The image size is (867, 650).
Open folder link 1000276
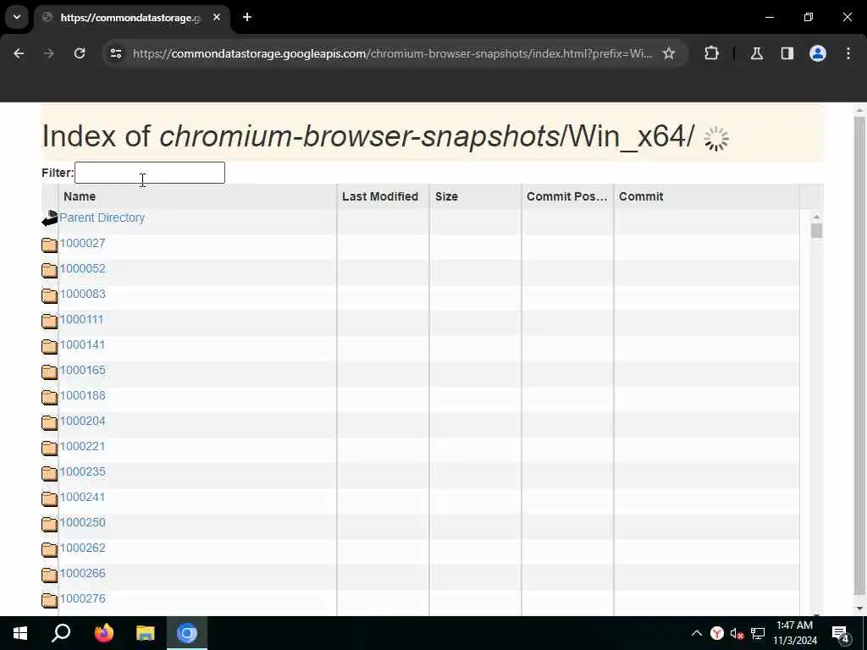(82, 599)
